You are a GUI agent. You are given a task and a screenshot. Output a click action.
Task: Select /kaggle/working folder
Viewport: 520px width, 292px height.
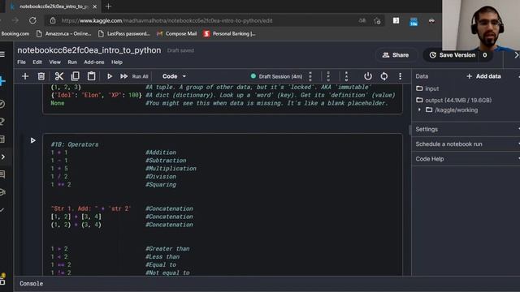[452, 110]
